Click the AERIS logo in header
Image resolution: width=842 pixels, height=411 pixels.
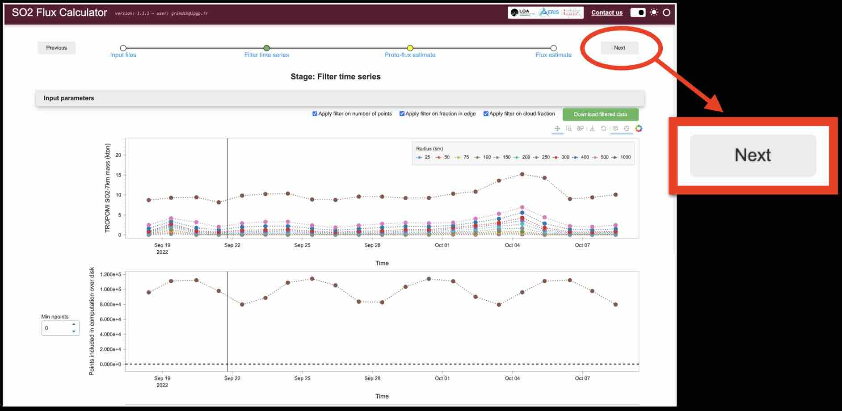pyautogui.click(x=549, y=13)
